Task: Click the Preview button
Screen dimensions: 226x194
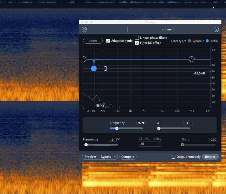Action: click(90, 157)
